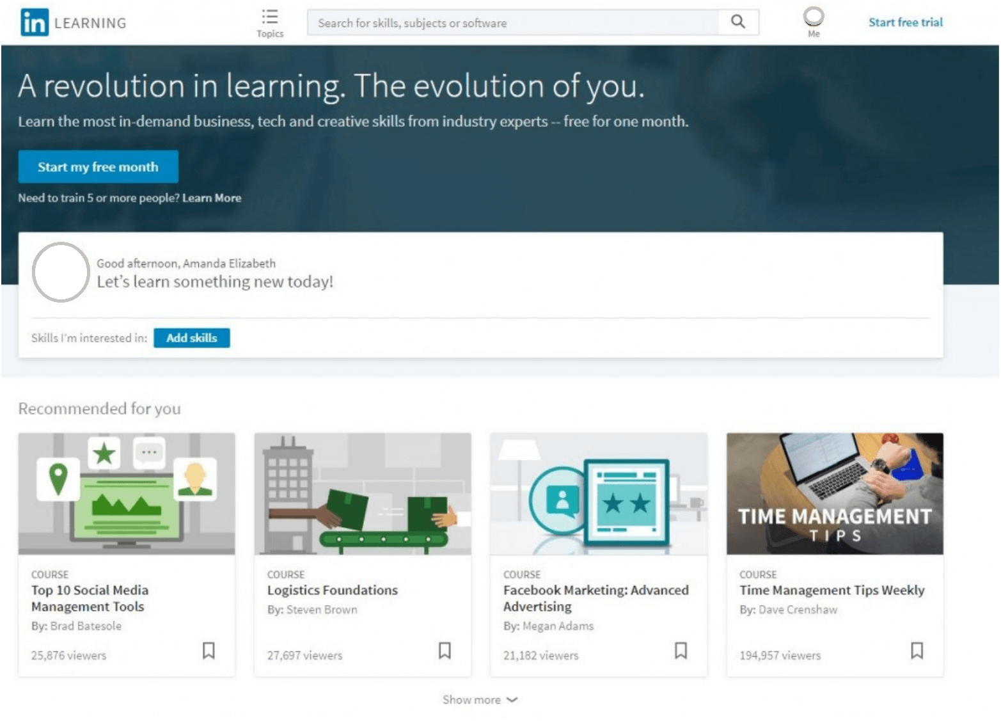Click the Recommended for you heading
The height and width of the screenshot is (721, 1001).
100,408
